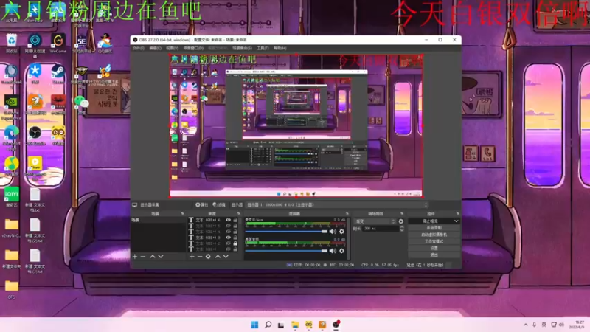Toggle lock on 文本 (GDI+) 6 source
The image size is (590, 332).
tap(235, 220)
